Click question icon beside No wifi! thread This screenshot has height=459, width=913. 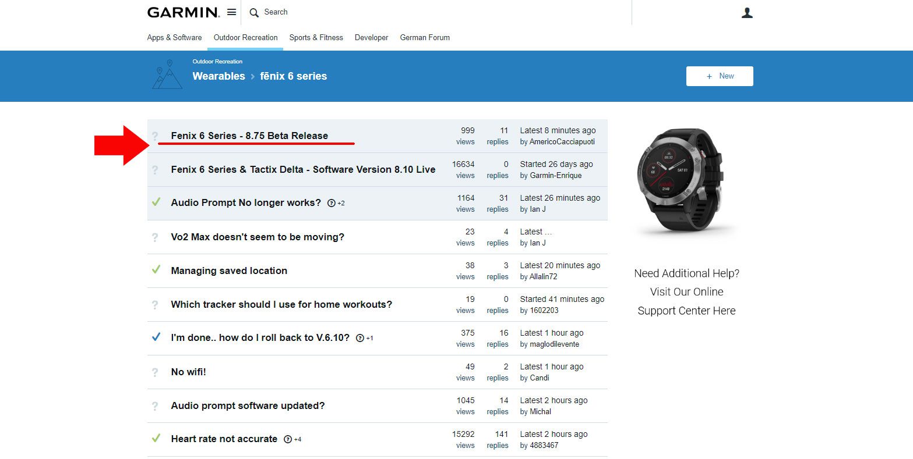click(155, 372)
